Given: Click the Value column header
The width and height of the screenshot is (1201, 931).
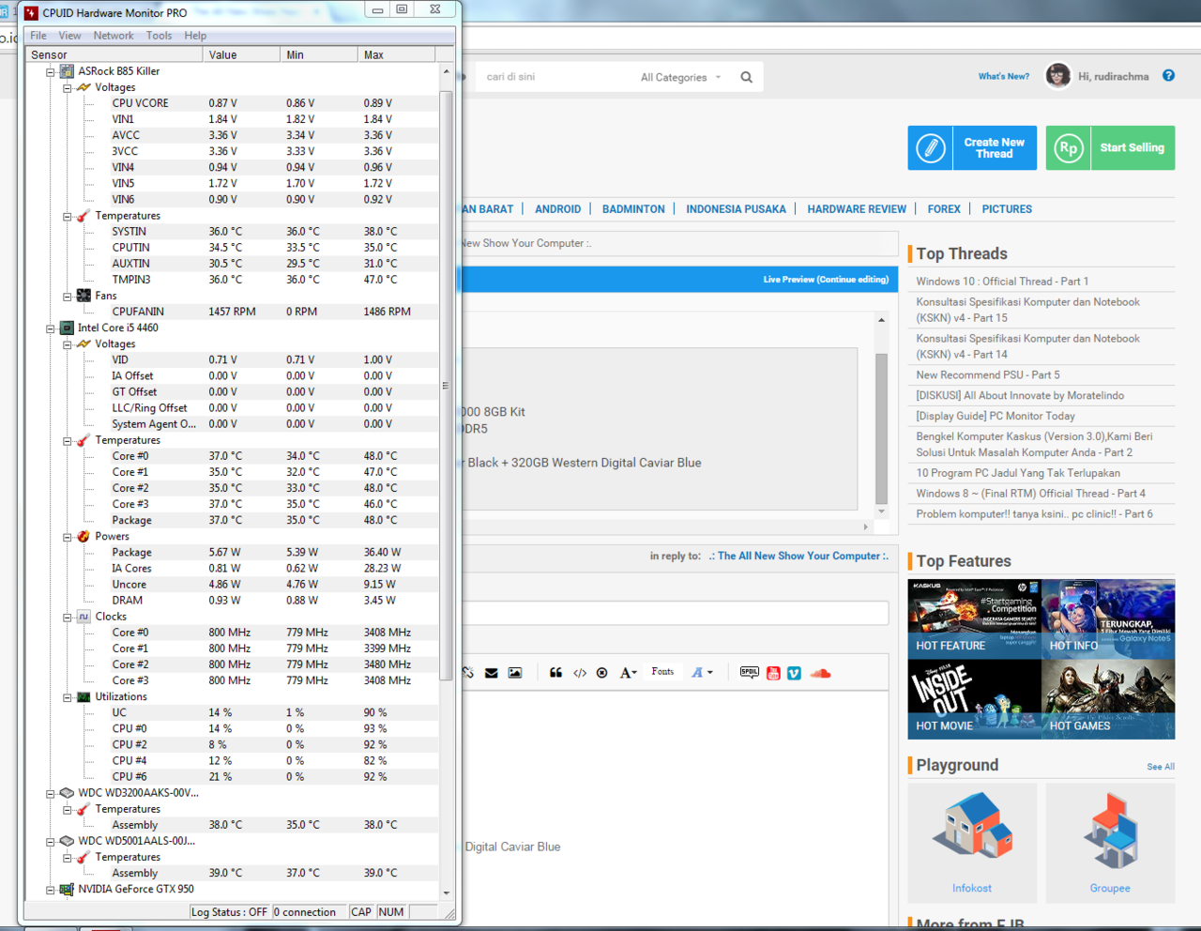Looking at the screenshot, I should 241,55.
